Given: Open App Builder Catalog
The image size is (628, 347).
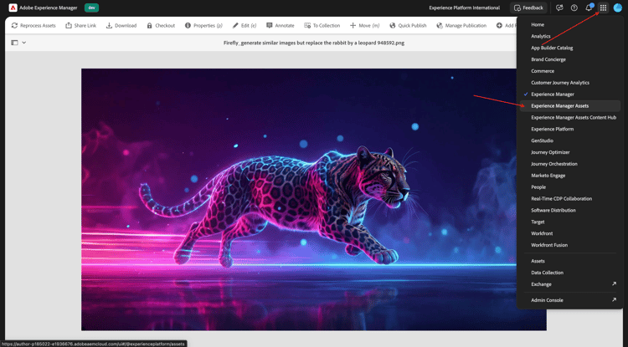Looking at the screenshot, I should [552, 48].
